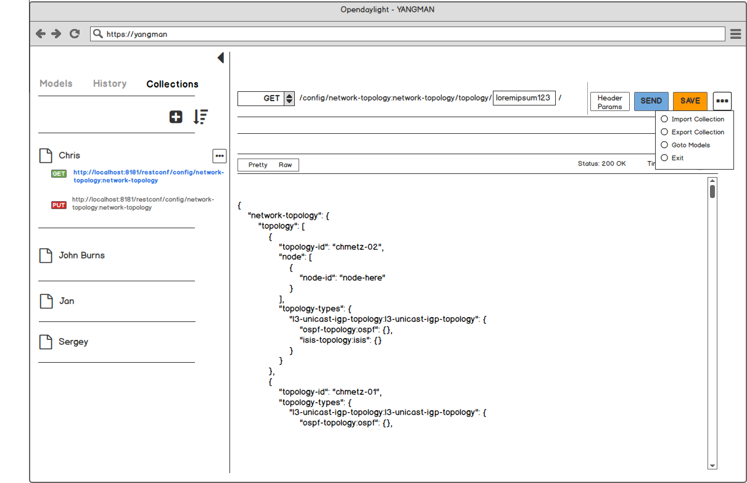Click the Sergey collection file icon
747x483 pixels.
tap(46, 342)
